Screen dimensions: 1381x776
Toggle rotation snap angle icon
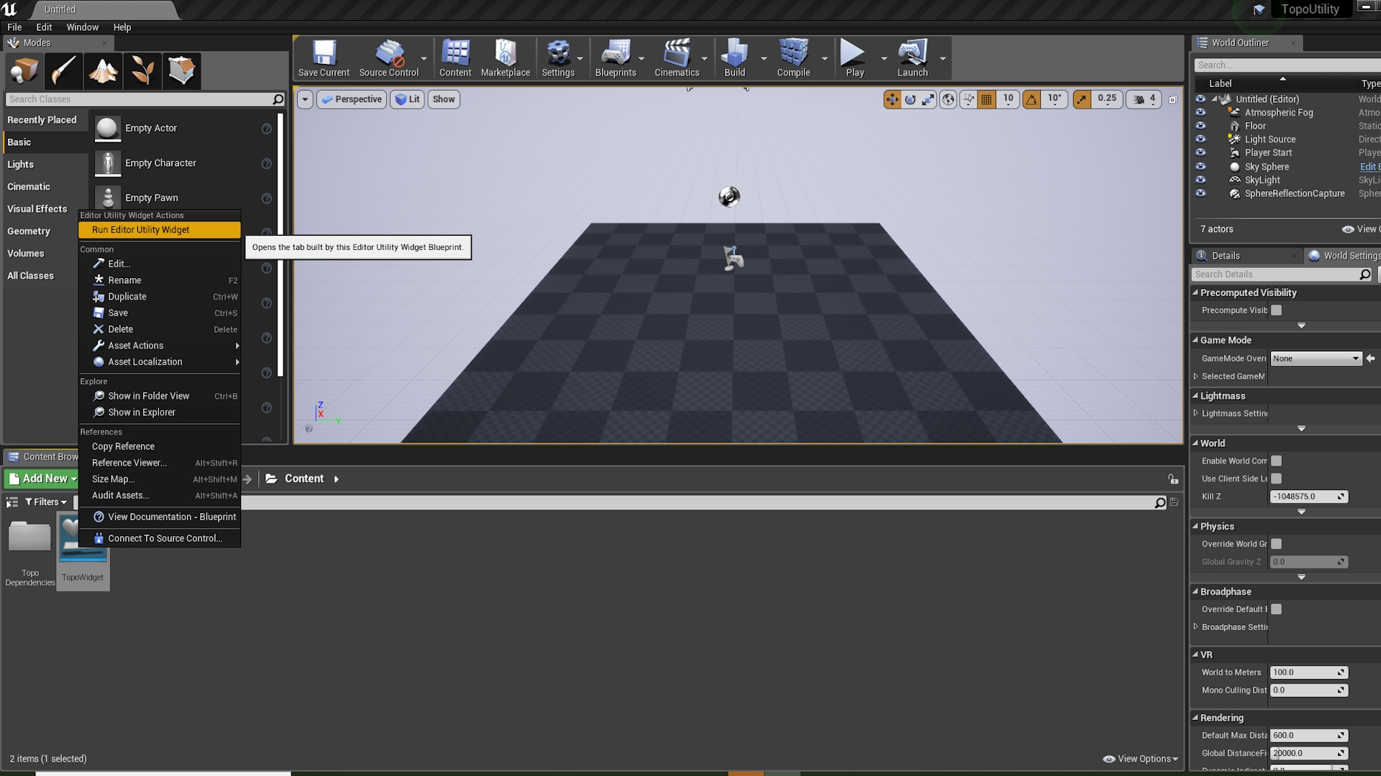[1031, 99]
